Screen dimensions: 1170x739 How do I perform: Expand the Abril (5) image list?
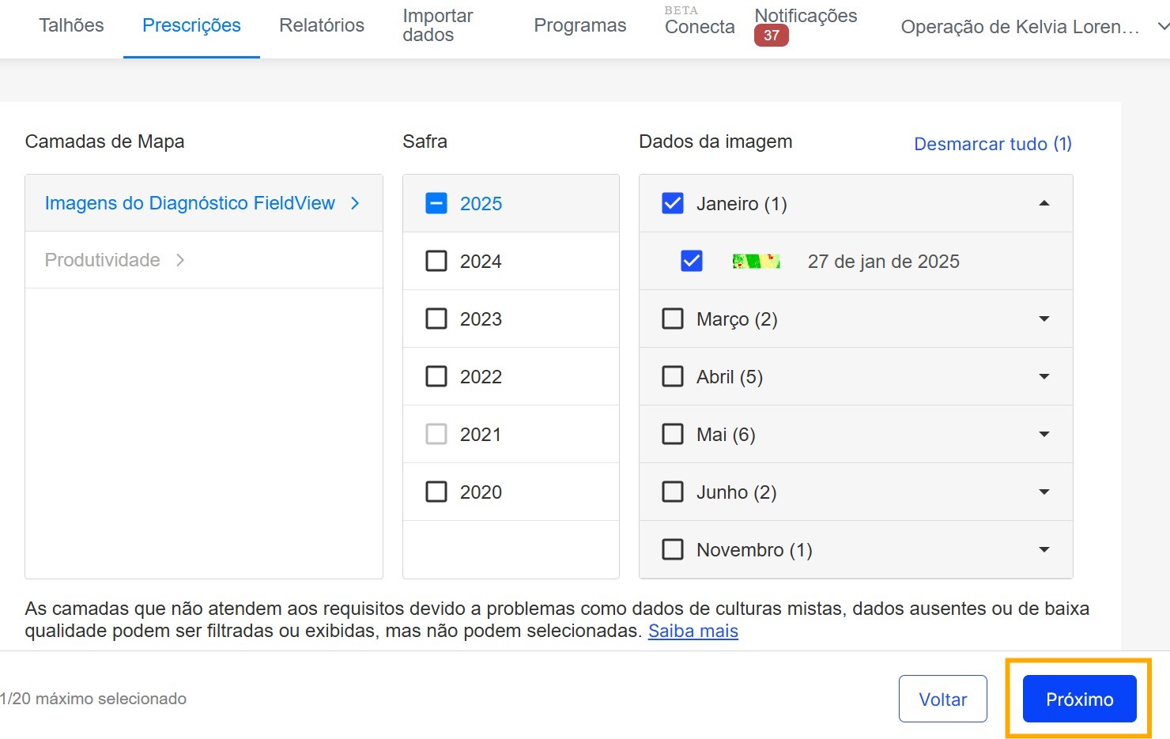coord(1044,377)
